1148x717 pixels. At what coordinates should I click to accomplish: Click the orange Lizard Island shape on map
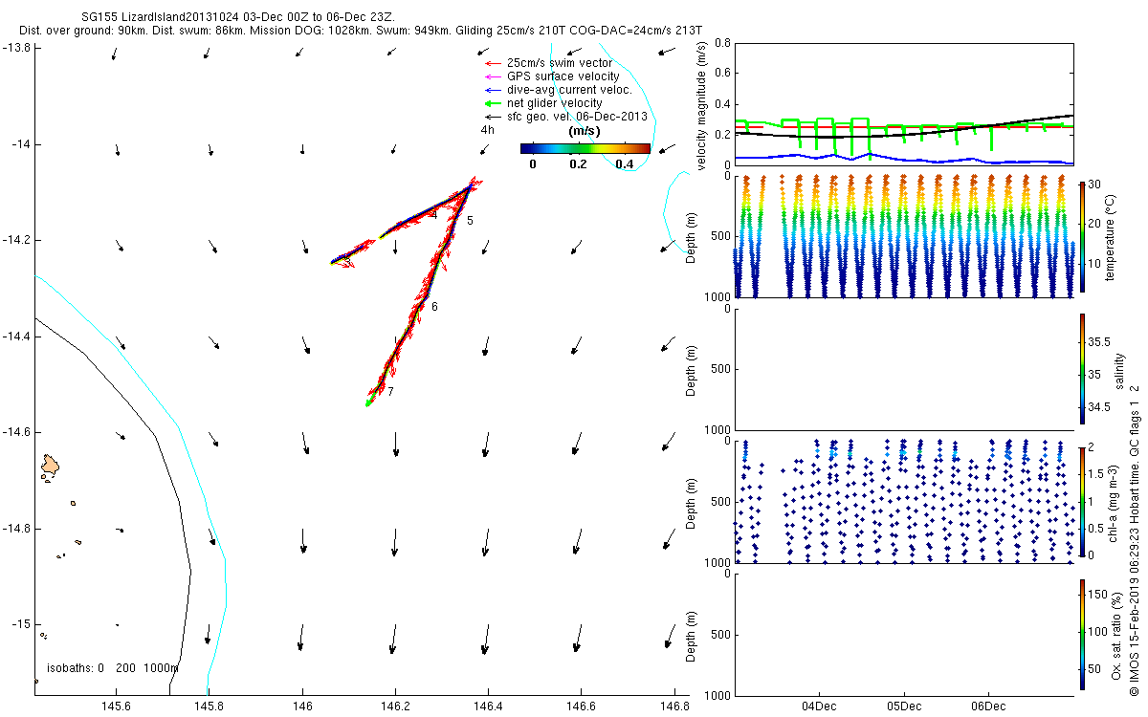click(50, 467)
